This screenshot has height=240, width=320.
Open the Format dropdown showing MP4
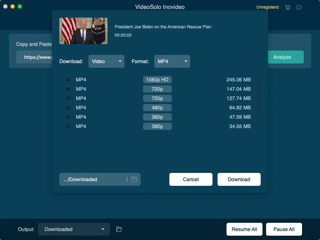pyautogui.click(x=172, y=61)
